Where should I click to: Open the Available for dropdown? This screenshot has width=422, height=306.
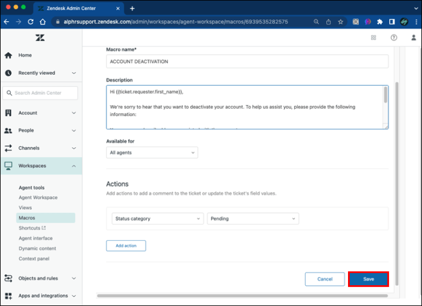[152, 153]
